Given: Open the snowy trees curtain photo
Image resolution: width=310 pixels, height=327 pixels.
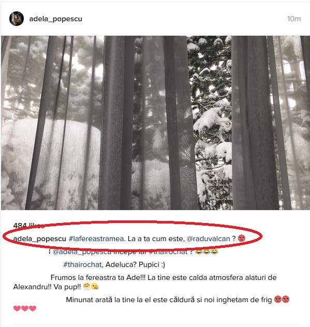Looking at the screenshot, I should click(155, 123).
